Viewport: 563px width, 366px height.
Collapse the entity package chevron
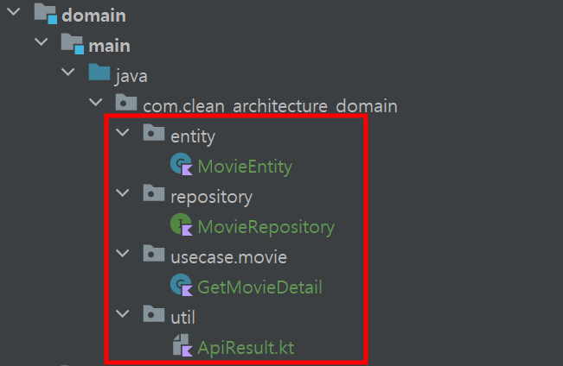123,133
